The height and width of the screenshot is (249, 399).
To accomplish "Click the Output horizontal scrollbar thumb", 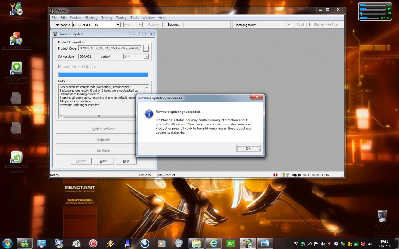I will click(99, 116).
